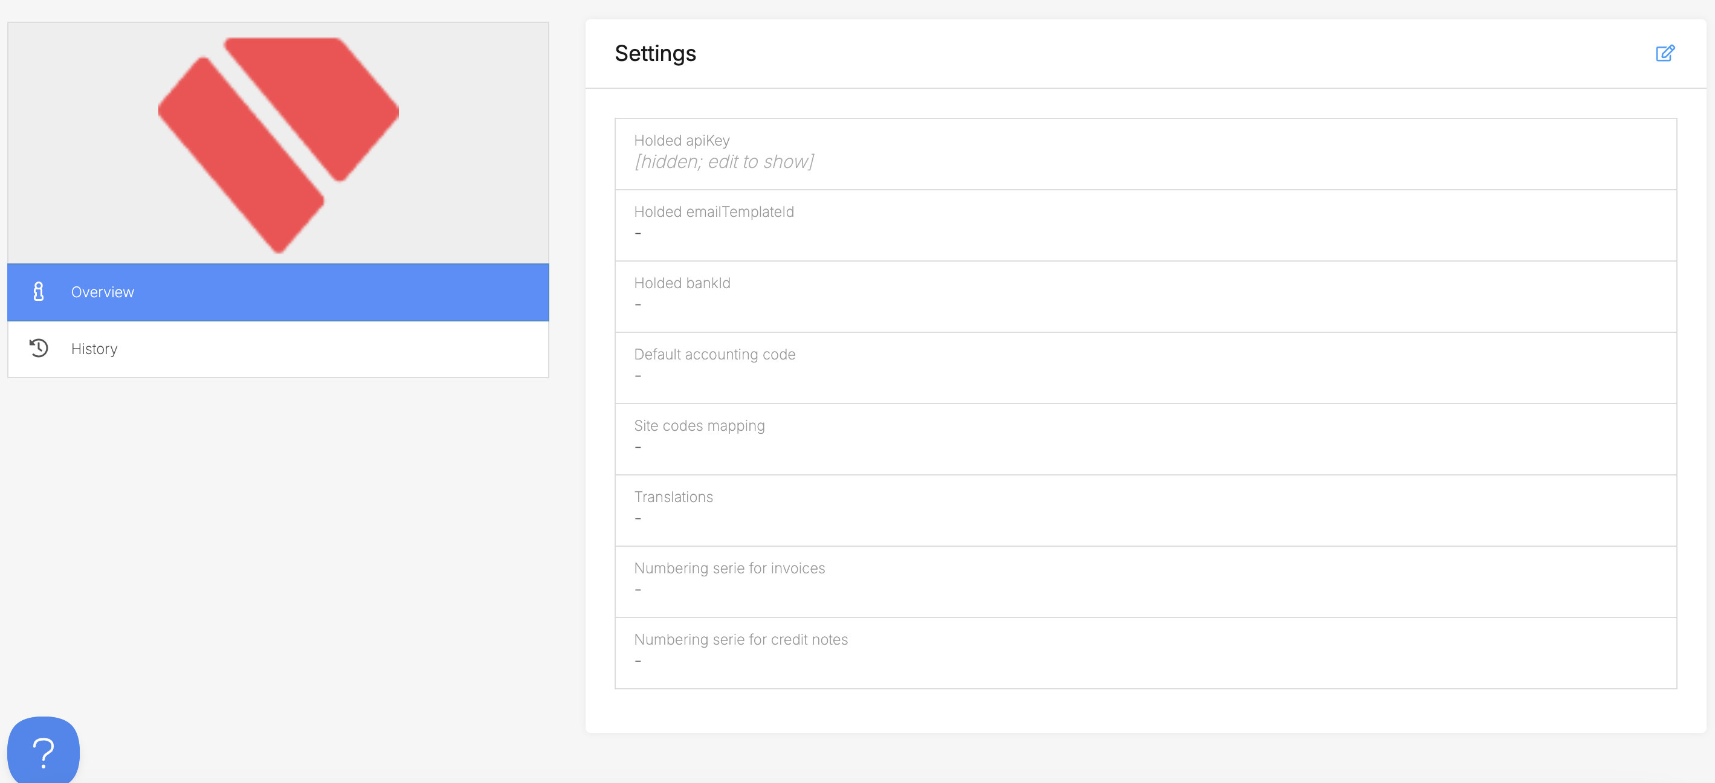Viewport: 1715px width, 783px height.
Task: Click the Default accounting code row
Action: coord(1145,367)
